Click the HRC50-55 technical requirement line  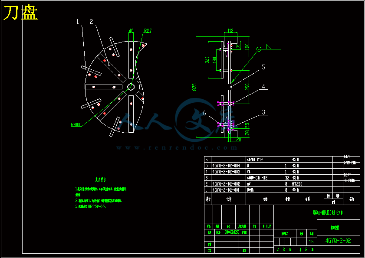click(91, 206)
